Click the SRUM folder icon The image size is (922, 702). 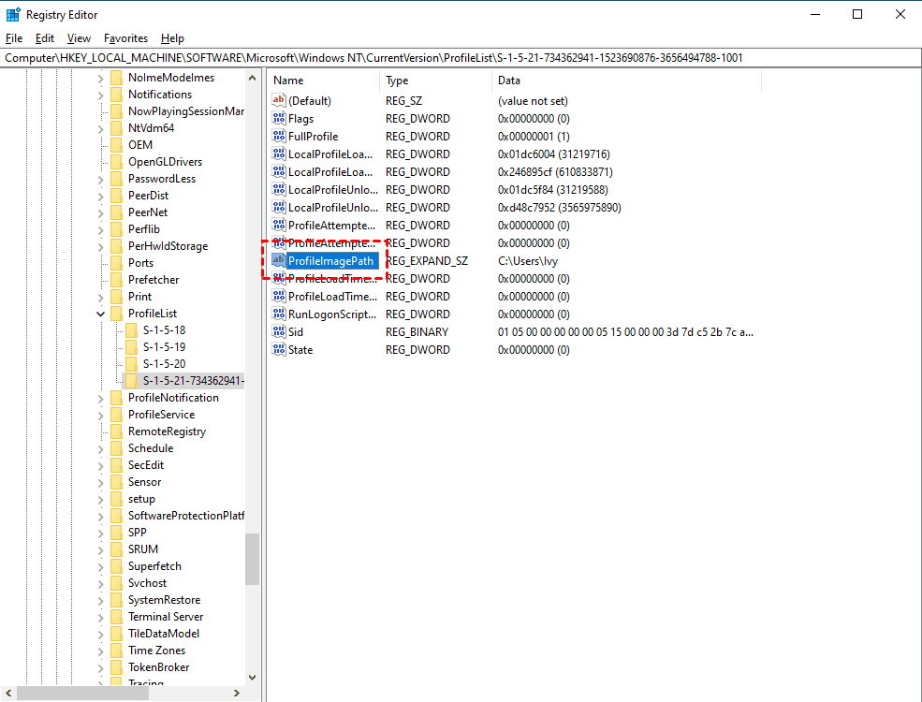[116, 549]
